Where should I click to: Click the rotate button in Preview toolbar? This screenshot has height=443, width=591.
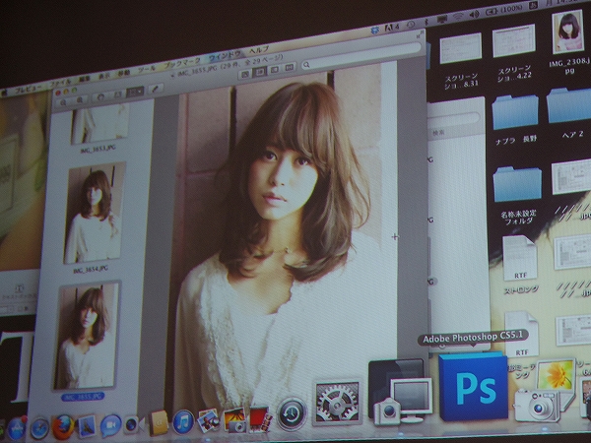[x=100, y=96]
